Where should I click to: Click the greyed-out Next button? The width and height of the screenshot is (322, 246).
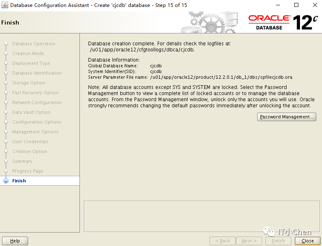[x=249, y=241]
